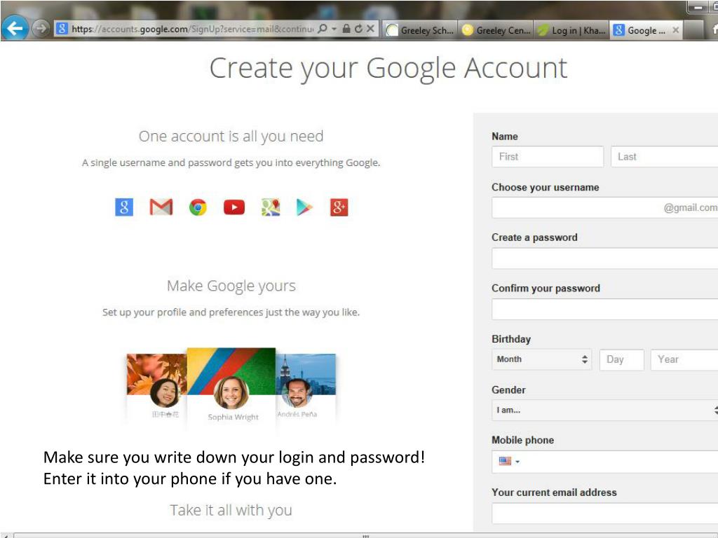This screenshot has height=538, width=718.
Task: Click the search magnifier in the address bar
Action: (323, 28)
